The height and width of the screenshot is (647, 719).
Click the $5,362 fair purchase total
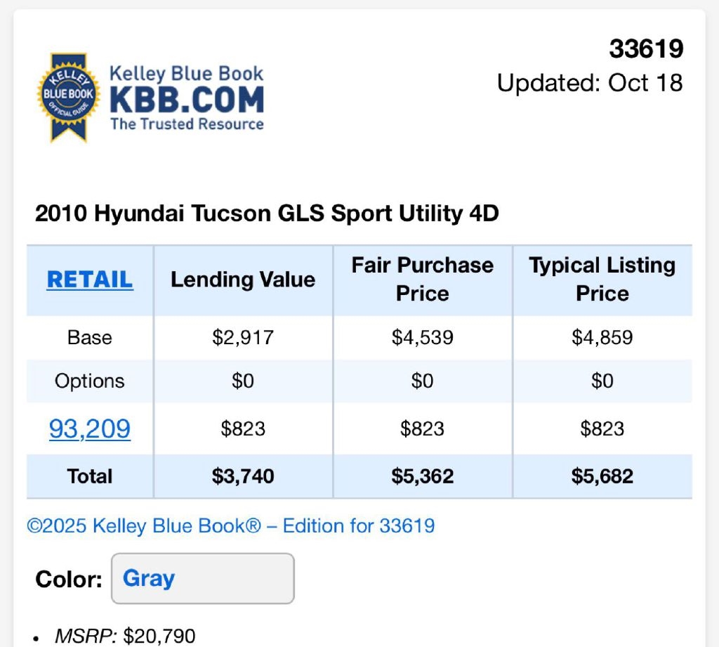[423, 476]
